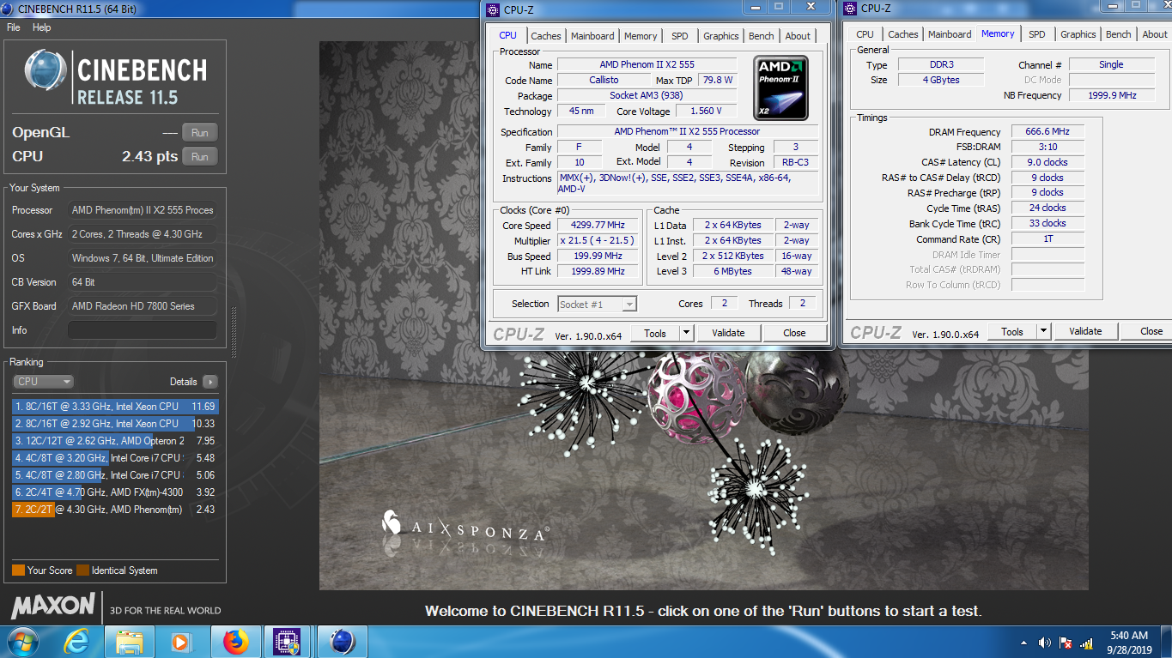Switch to Caches tab in left CPU-Z
The image size is (1172, 658).
(x=546, y=36)
